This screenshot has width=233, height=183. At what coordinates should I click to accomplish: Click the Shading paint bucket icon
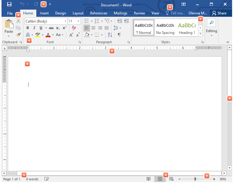[87, 35]
